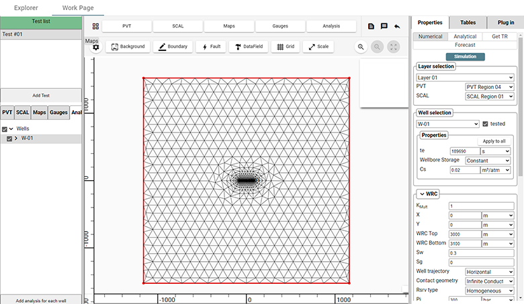The width and height of the screenshot is (524, 304).
Task: Open the Layer 01 dropdown
Action: [x=465, y=78]
